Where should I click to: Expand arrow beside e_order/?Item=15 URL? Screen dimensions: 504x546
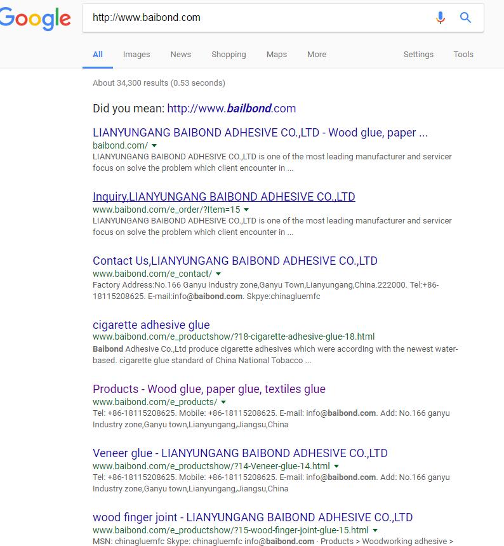click(x=246, y=210)
